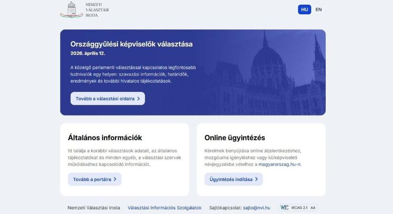Click the W3C WCAG 2.1 AA badge
This screenshot has height=214, width=393.
[298, 207]
